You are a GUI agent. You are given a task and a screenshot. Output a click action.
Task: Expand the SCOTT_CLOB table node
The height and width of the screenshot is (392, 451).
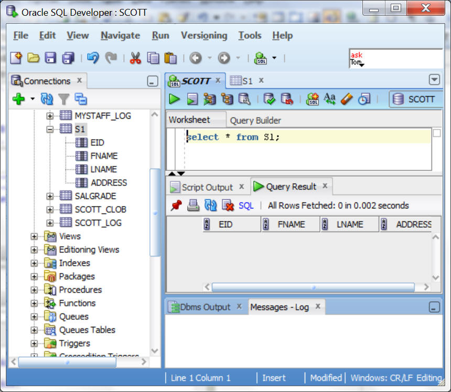click(50, 210)
